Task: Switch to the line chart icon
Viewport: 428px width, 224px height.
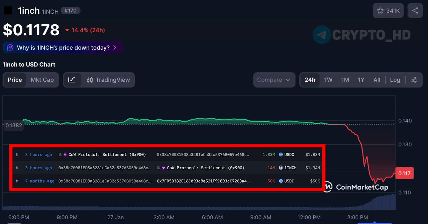Action: [72, 80]
